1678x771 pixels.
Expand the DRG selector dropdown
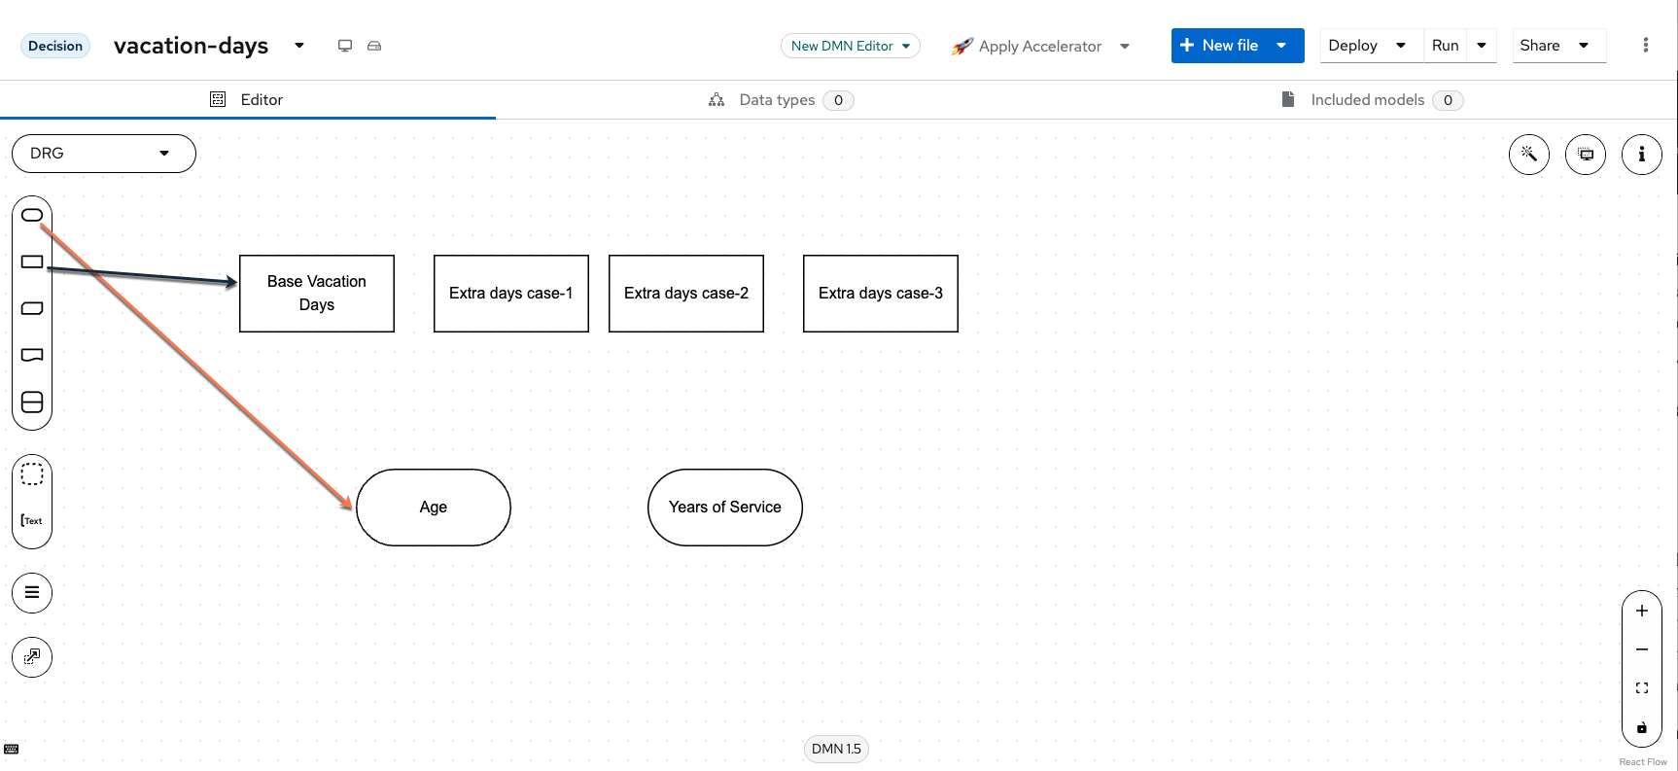click(104, 154)
